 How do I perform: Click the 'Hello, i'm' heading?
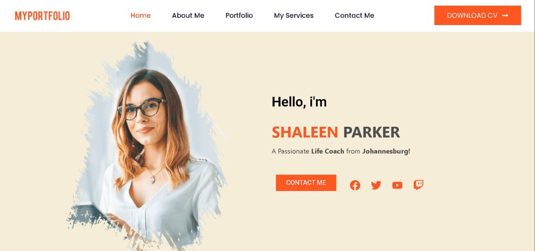coord(299,102)
